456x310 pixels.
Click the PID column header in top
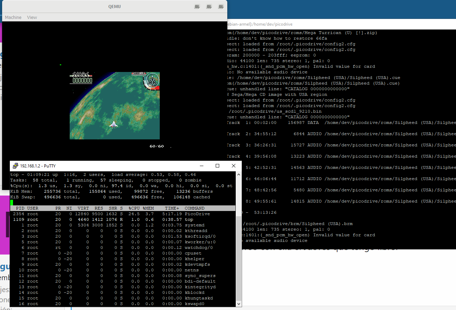coord(20,208)
